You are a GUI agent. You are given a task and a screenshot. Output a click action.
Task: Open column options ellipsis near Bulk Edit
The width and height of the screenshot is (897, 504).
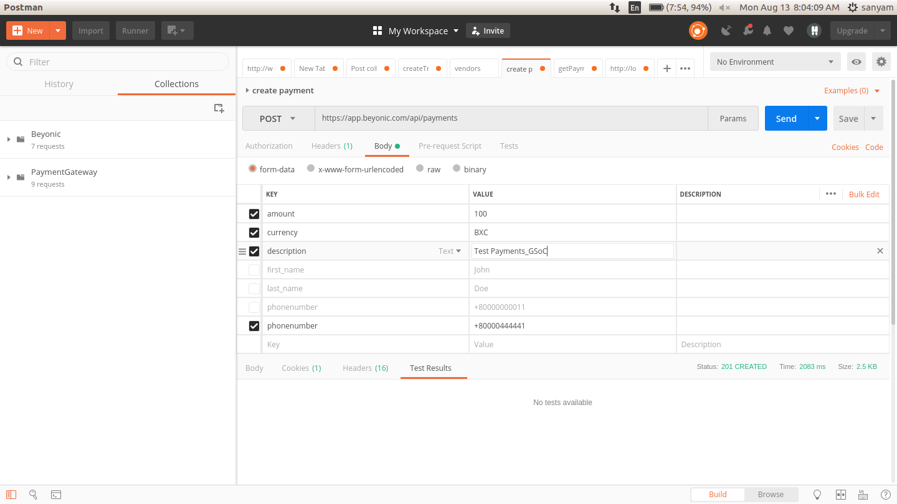[831, 194]
